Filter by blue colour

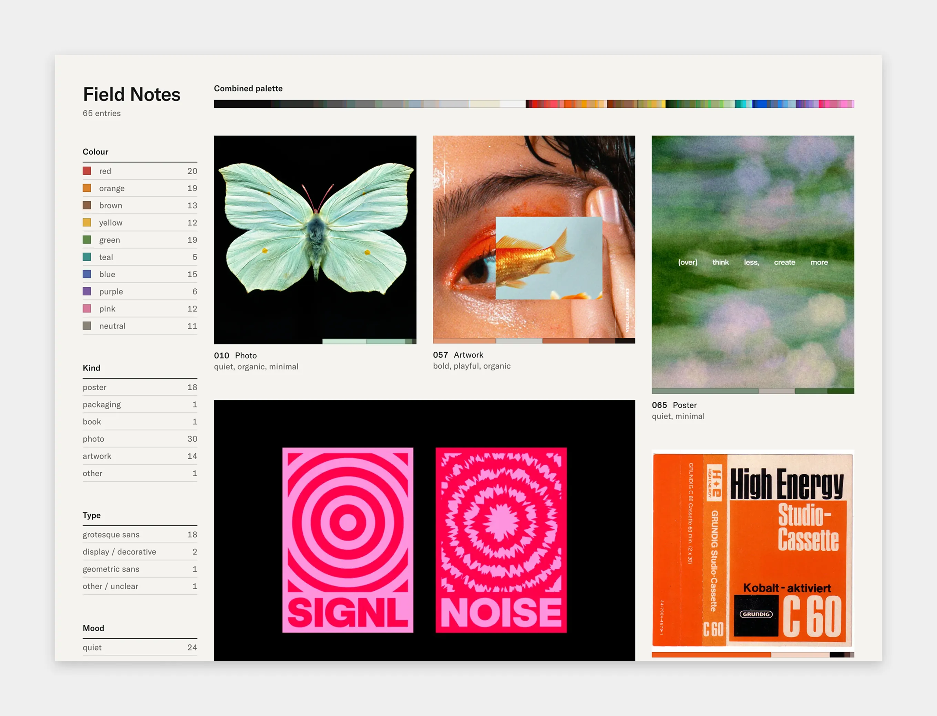[x=140, y=274]
